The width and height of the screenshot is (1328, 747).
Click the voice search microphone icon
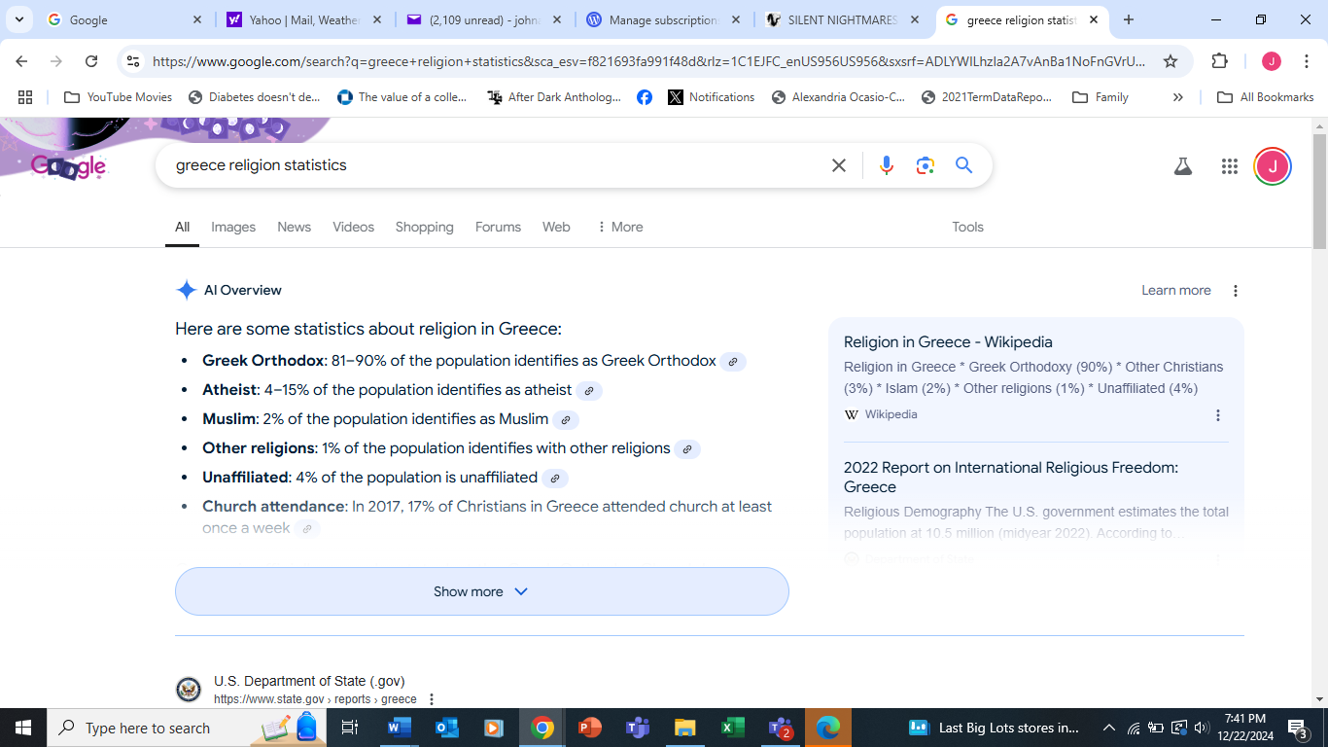886,165
